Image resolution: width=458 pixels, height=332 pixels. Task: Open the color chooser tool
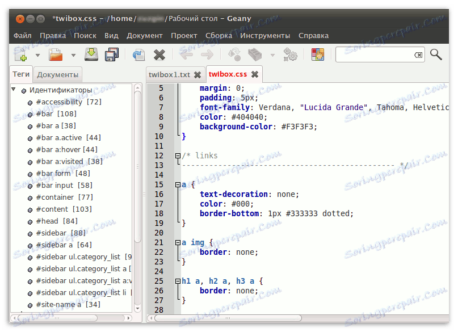318,54
